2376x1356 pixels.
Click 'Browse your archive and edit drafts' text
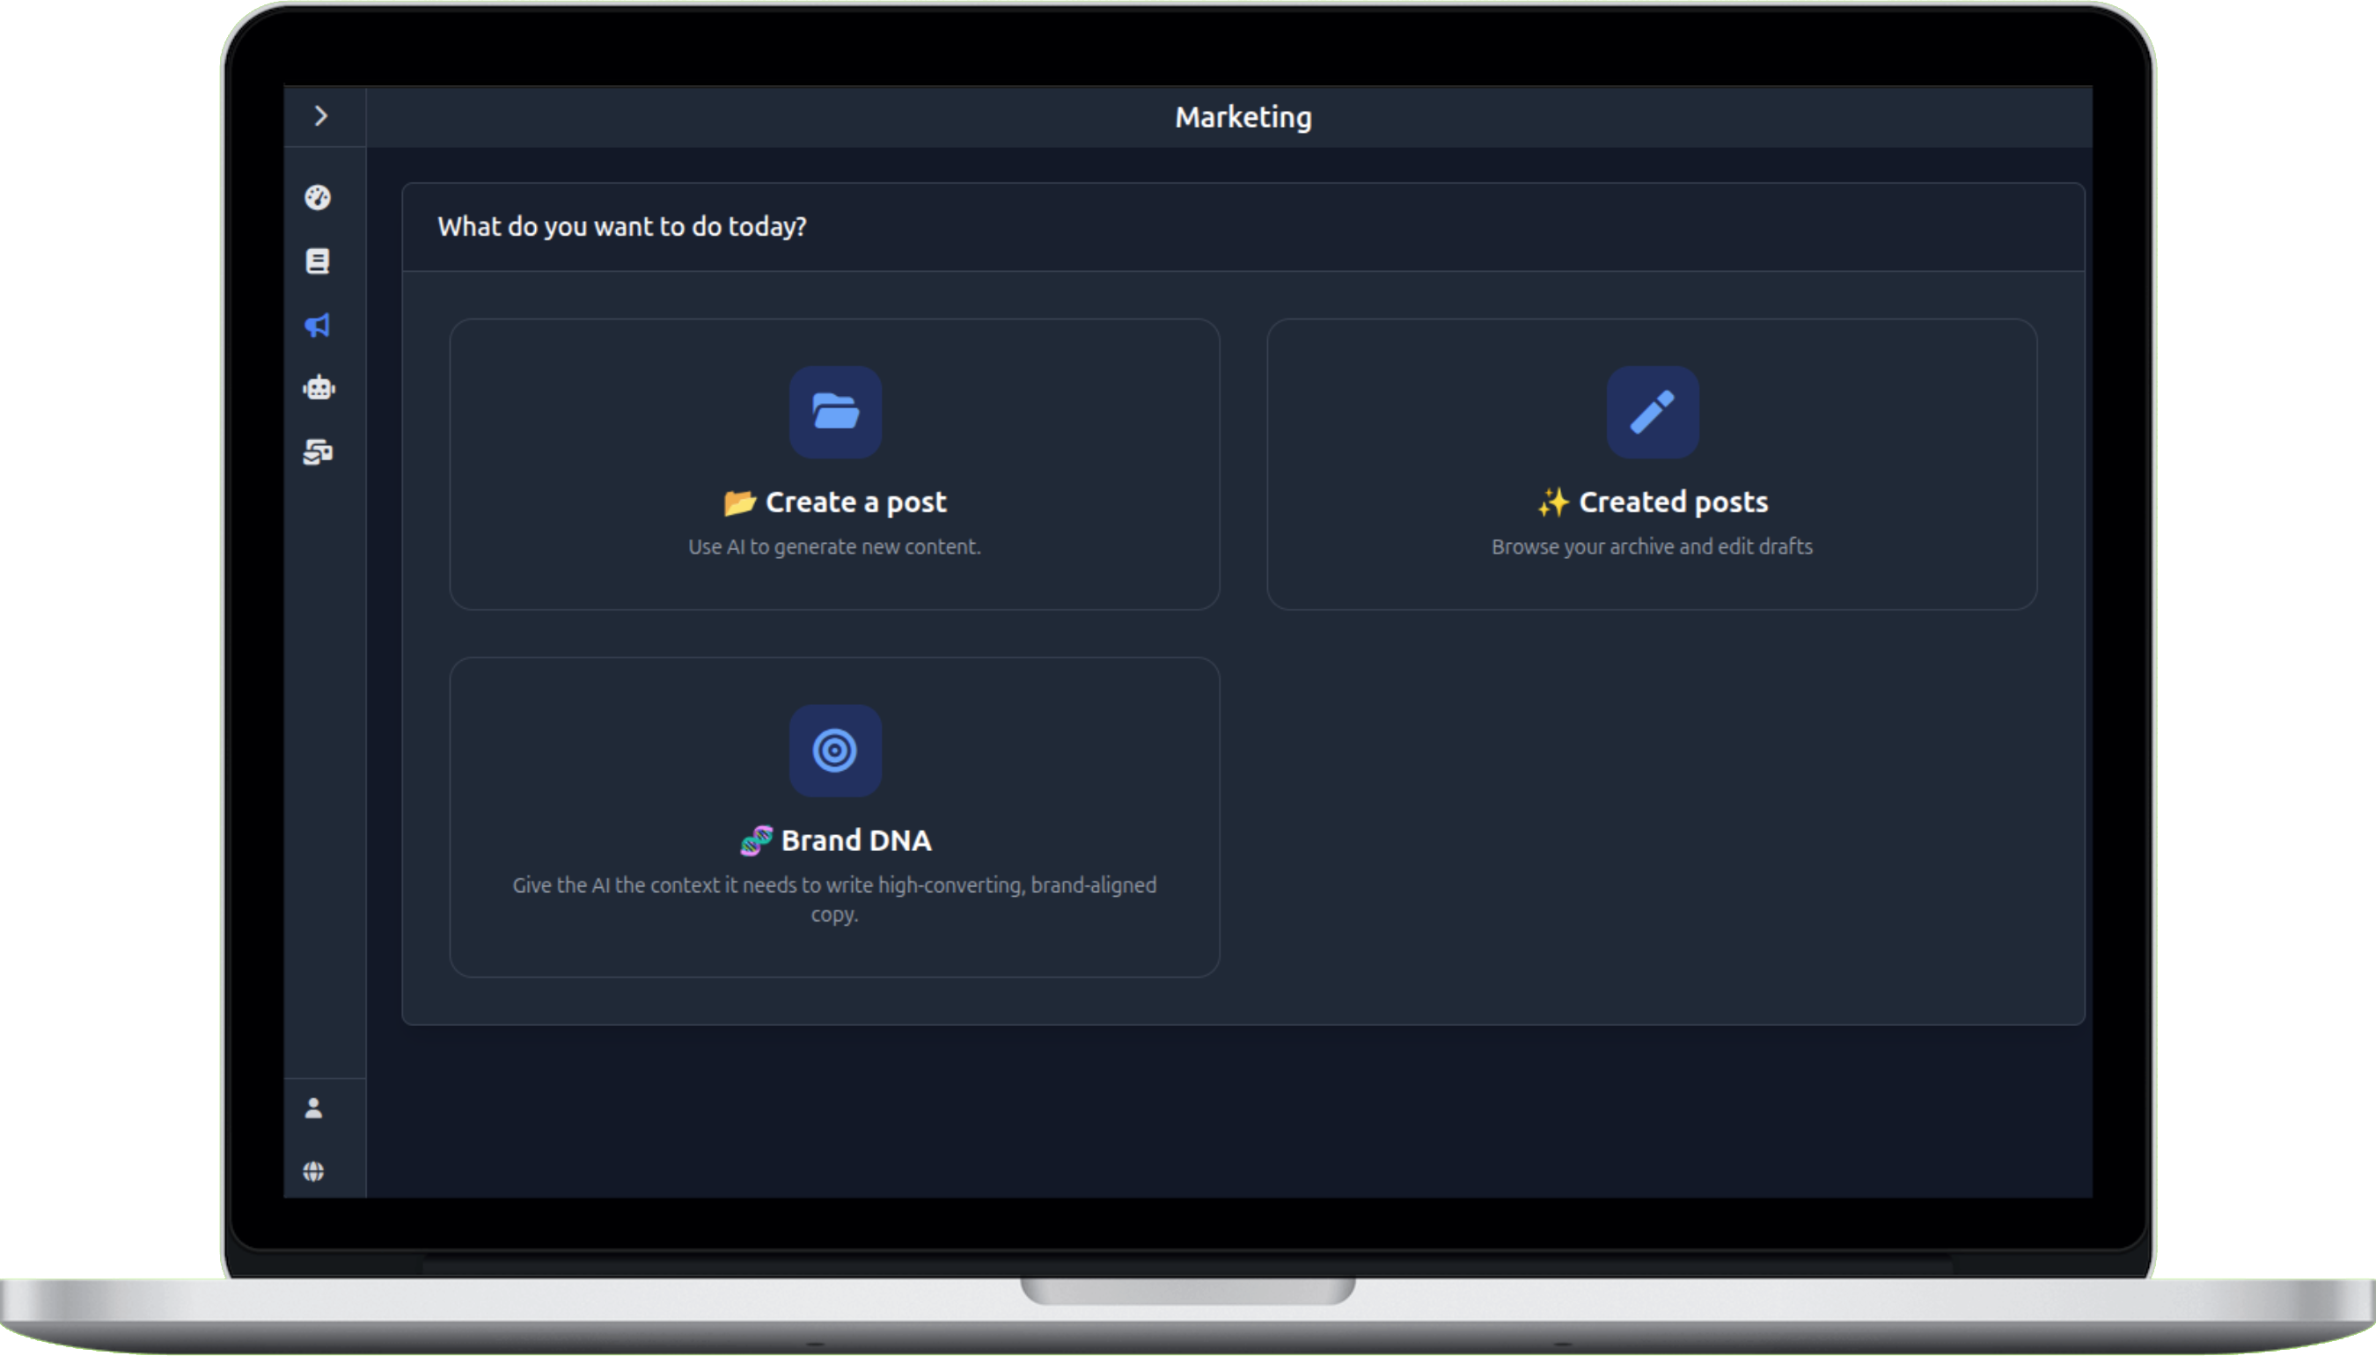(1652, 546)
